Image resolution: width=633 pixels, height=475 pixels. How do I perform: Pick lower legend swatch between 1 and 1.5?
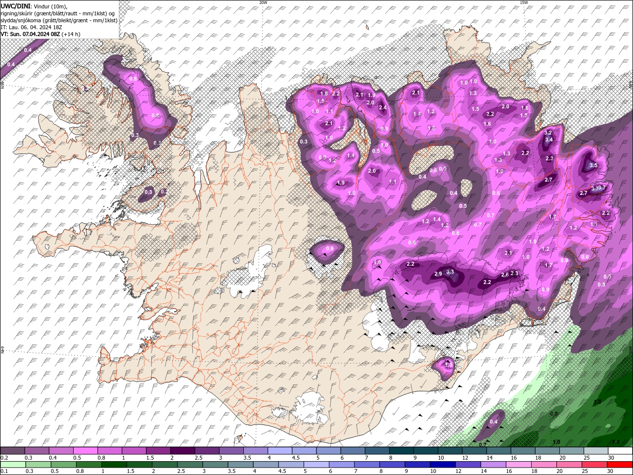point(113,465)
